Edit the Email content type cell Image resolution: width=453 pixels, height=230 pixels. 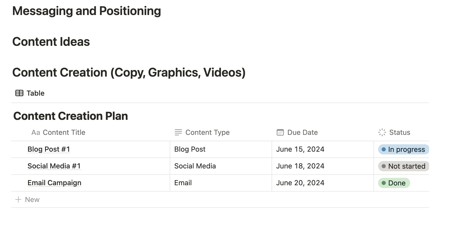click(x=183, y=183)
